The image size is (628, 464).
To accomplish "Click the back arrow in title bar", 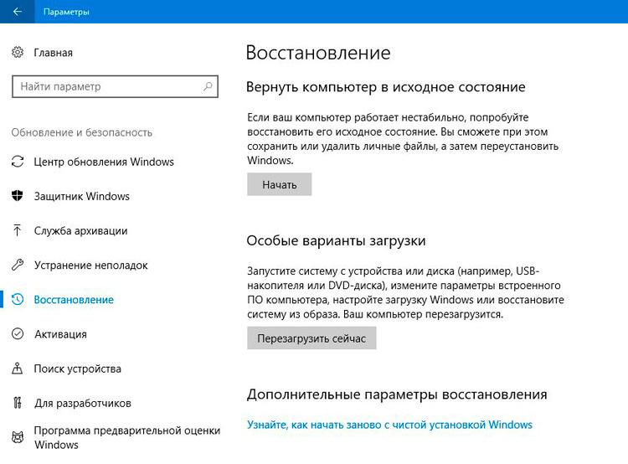I will [x=18, y=12].
